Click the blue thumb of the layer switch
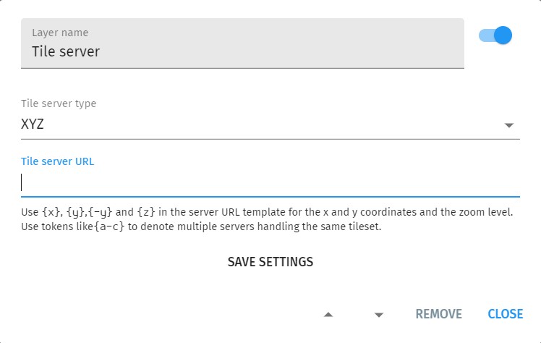 click(503, 35)
